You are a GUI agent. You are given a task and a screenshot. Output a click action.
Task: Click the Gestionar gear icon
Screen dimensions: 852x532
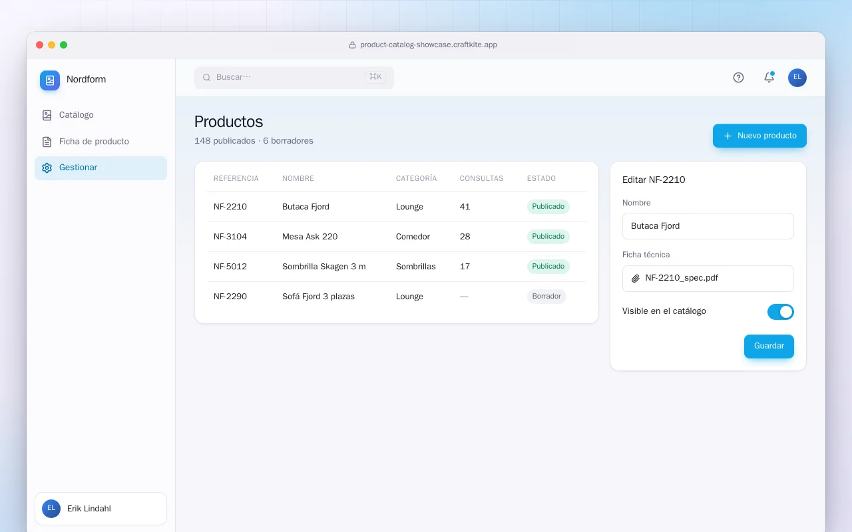point(47,168)
